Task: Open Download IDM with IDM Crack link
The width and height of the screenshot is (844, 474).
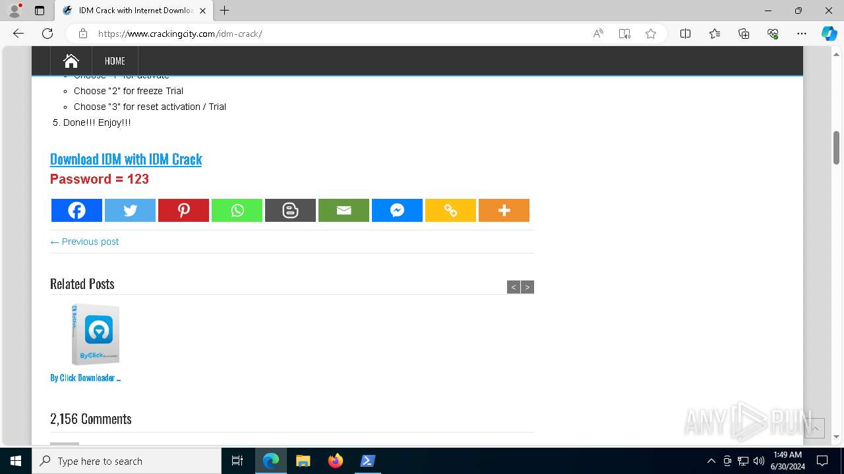Action: (x=126, y=159)
